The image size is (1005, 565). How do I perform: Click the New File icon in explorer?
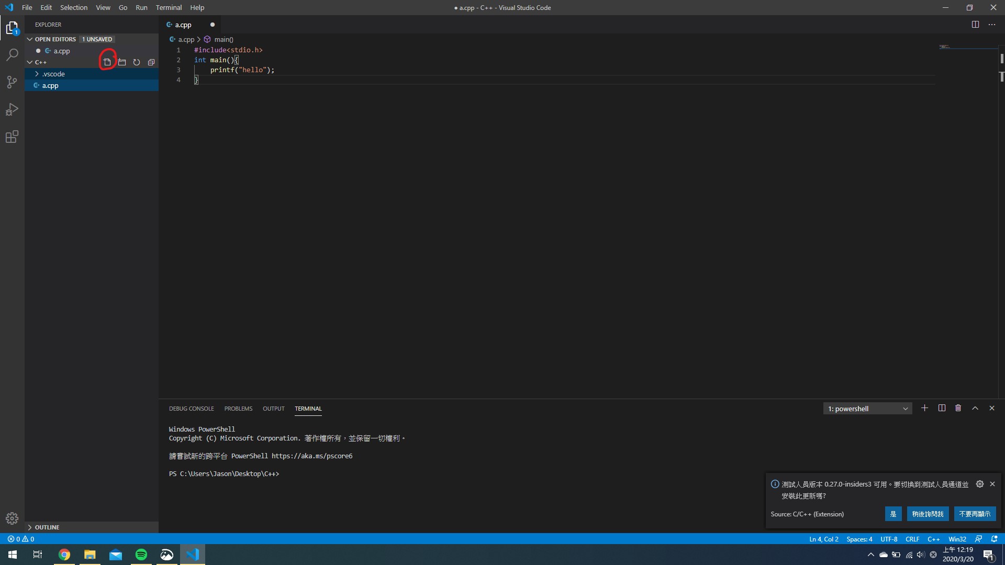pyautogui.click(x=107, y=62)
